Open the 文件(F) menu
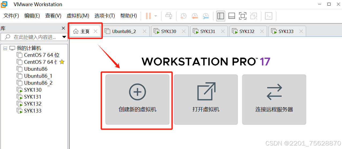Screen dimensions: 342x149 pyautogui.click(x=11, y=16)
